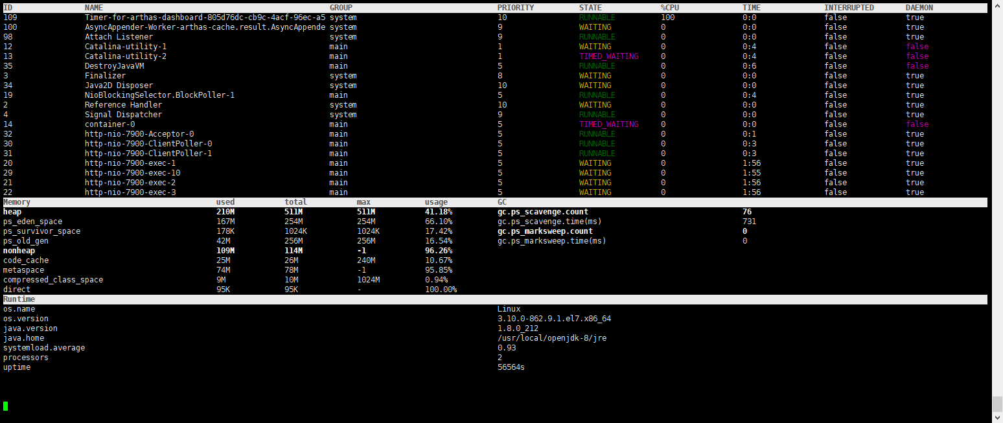Click the %CPU column header
1003x423 pixels.
(x=669, y=8)
